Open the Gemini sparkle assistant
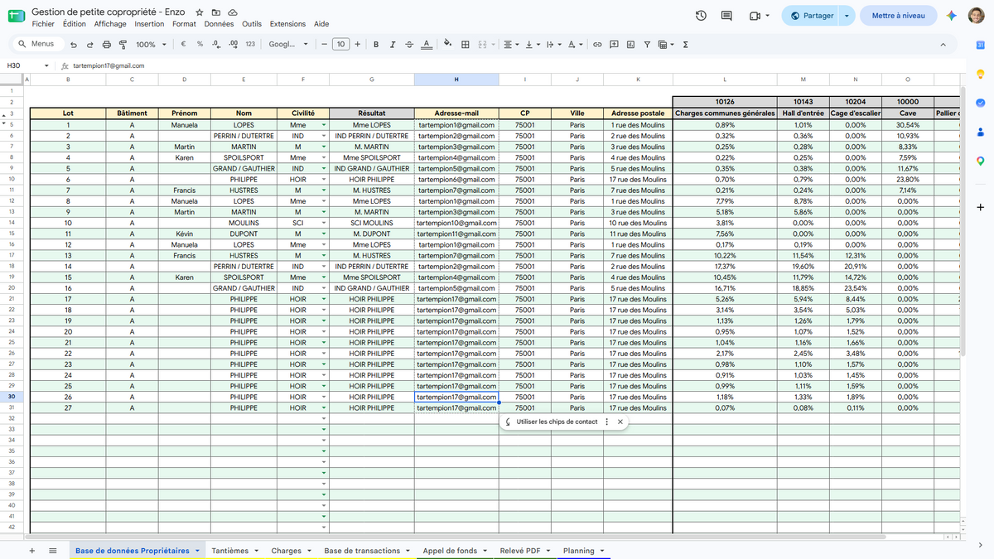The height and width of the screenshot is (559, 994). click(952, 16)
